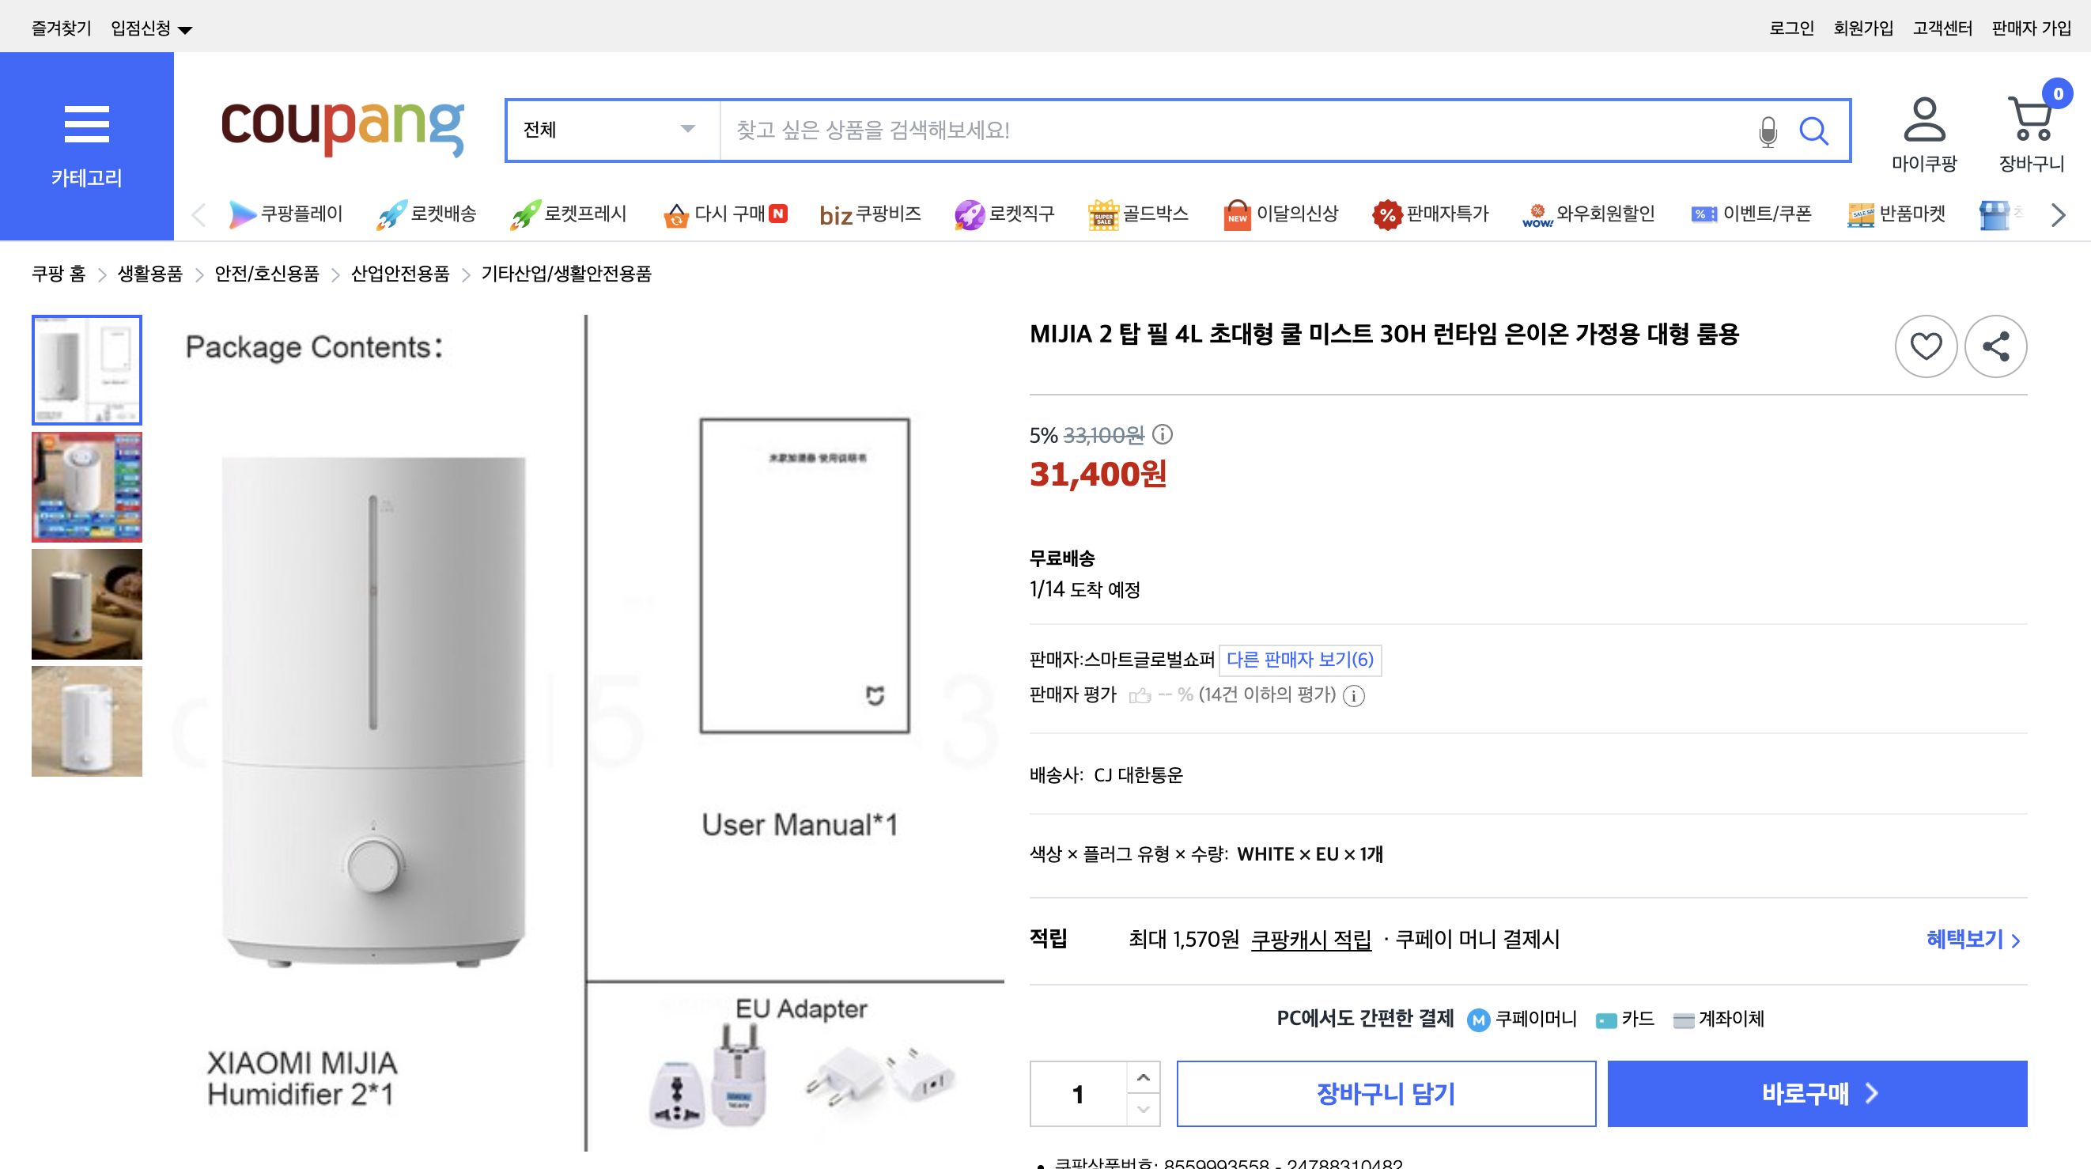Viewport: 2091px width, 1169px height.
Task: Open the 골드박스 gift box icon
Action: pyautogui.click(x=1103, y=214)
